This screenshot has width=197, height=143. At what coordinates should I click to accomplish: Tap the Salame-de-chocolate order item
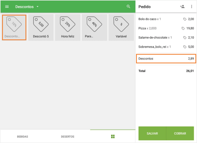166,38
